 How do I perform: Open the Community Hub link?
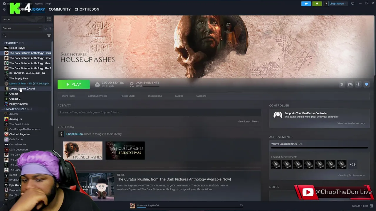tap(98, 96)
